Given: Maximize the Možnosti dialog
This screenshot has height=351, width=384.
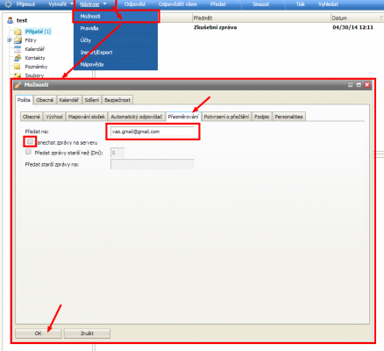Looking at the screenshot, I should (359, 85).
